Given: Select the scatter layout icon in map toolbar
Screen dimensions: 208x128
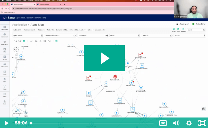Looking at the screenshot, I should coord(16,41).
